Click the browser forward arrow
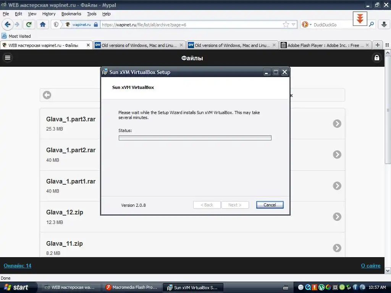This screenshot has height=293, width=391. tap(17, 24)
